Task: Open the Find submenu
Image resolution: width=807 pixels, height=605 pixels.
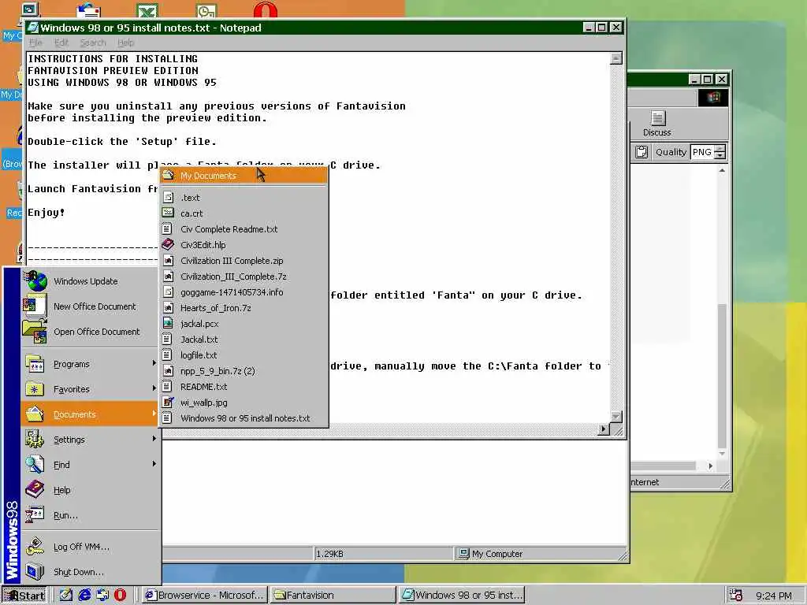Action: [x=90, y=465]
